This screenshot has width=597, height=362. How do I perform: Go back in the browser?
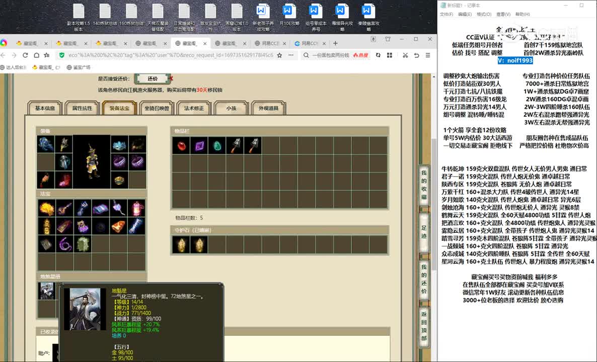click(x=4, y=55)
